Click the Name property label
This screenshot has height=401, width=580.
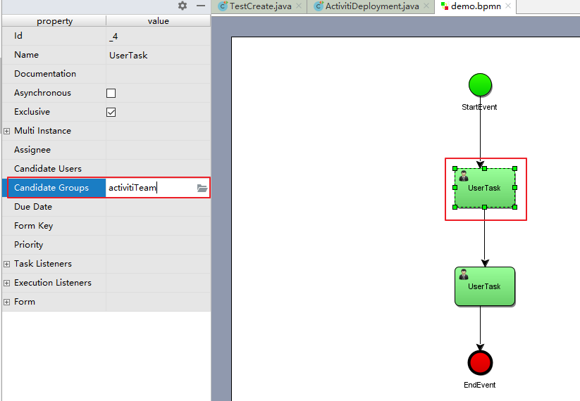point(26,55)
